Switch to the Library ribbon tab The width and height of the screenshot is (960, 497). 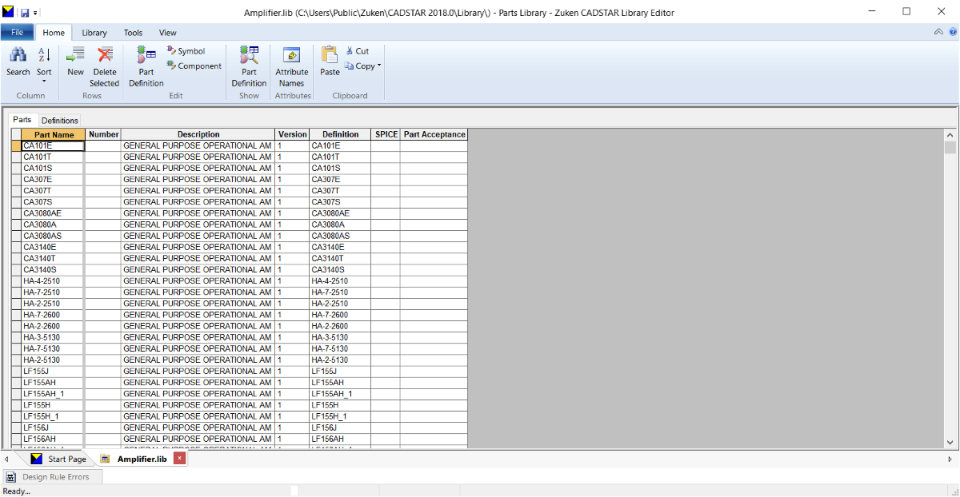[x=94, y=33]
